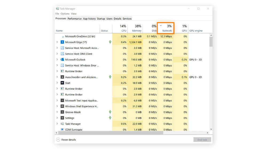The image size is (267, 149).
Task: Click the green leaf status icon for Microsoft Edge
Action: pos(110,42)
